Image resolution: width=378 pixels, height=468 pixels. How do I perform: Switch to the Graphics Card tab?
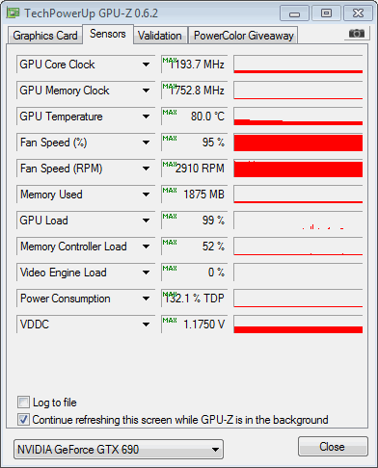(45, 36)
